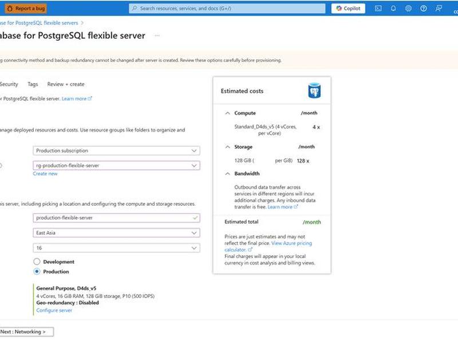Open the help question mark icon
The width and height of the screenshot is (458, 344).
(423, 9)
